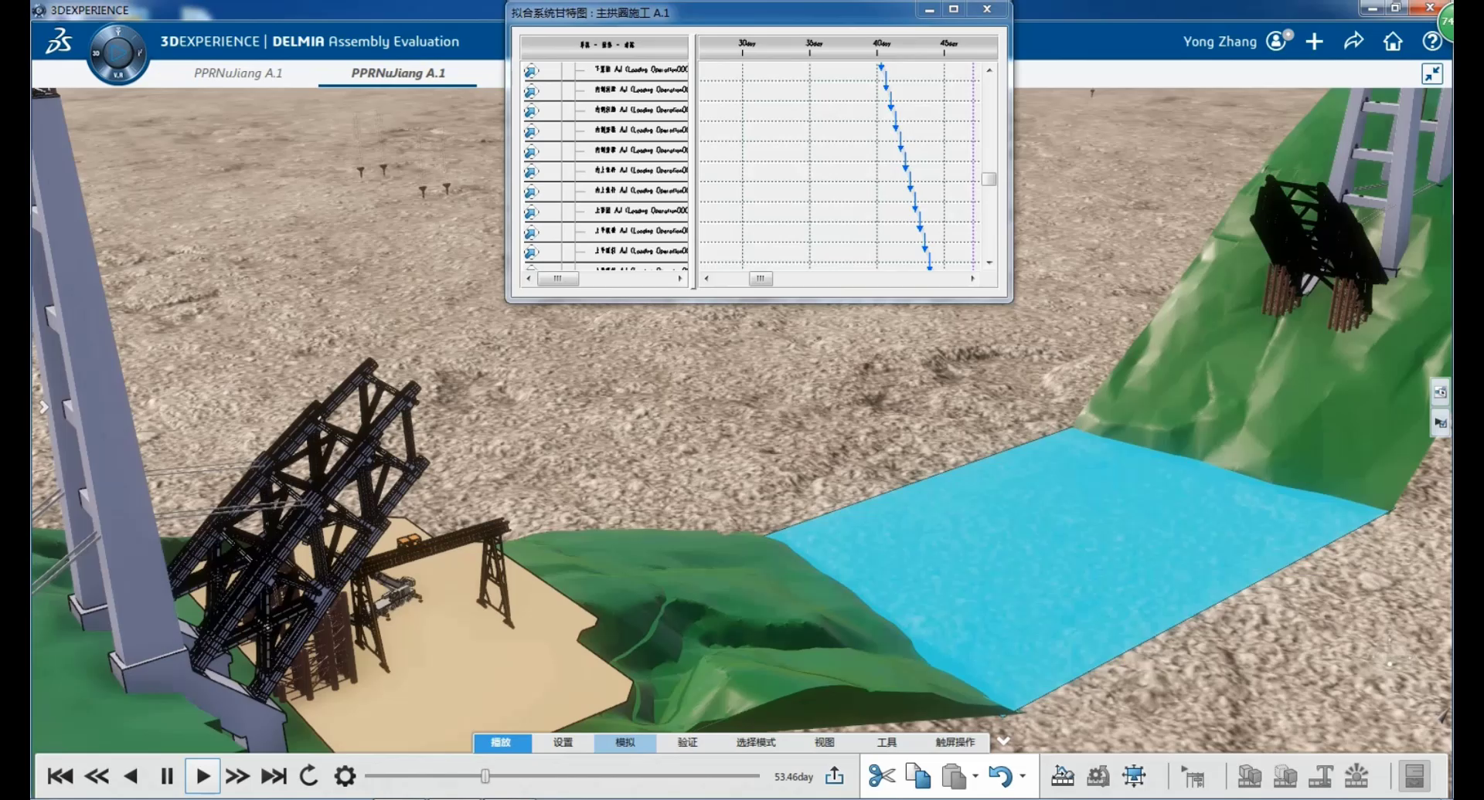Viewport: 1484px width, 800px height.
Task: Open the Paste dropdown arrow
Action: 975,775
